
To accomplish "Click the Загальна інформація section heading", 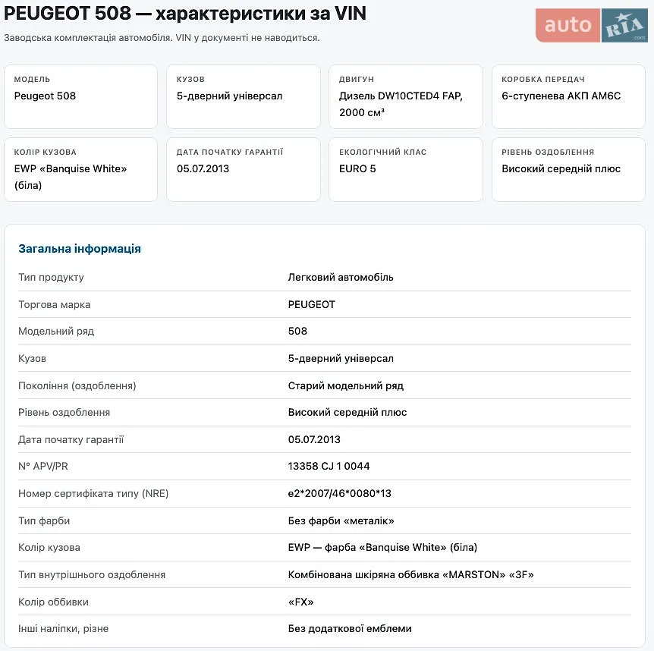I will (x=80, y=249).
